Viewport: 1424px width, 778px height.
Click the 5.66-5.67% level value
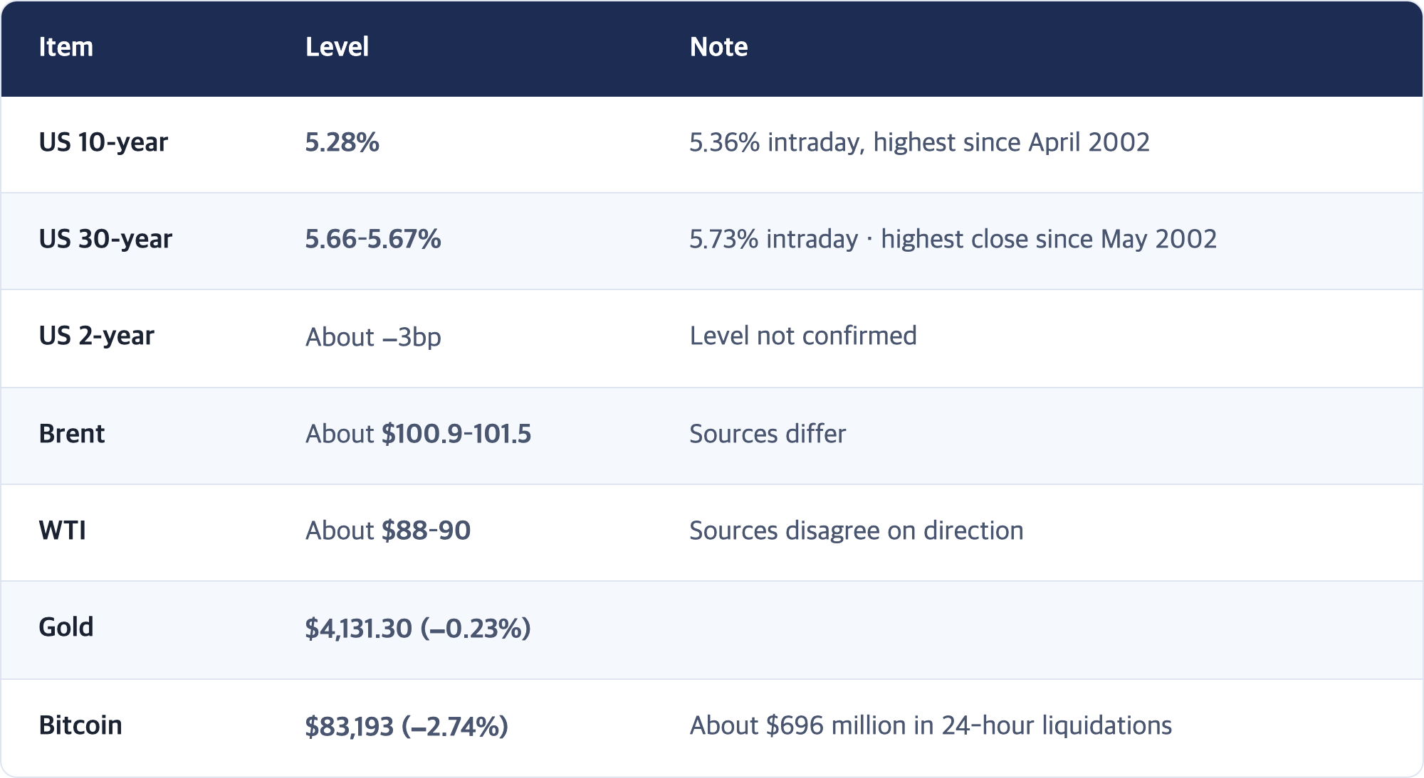pos(373,239)
